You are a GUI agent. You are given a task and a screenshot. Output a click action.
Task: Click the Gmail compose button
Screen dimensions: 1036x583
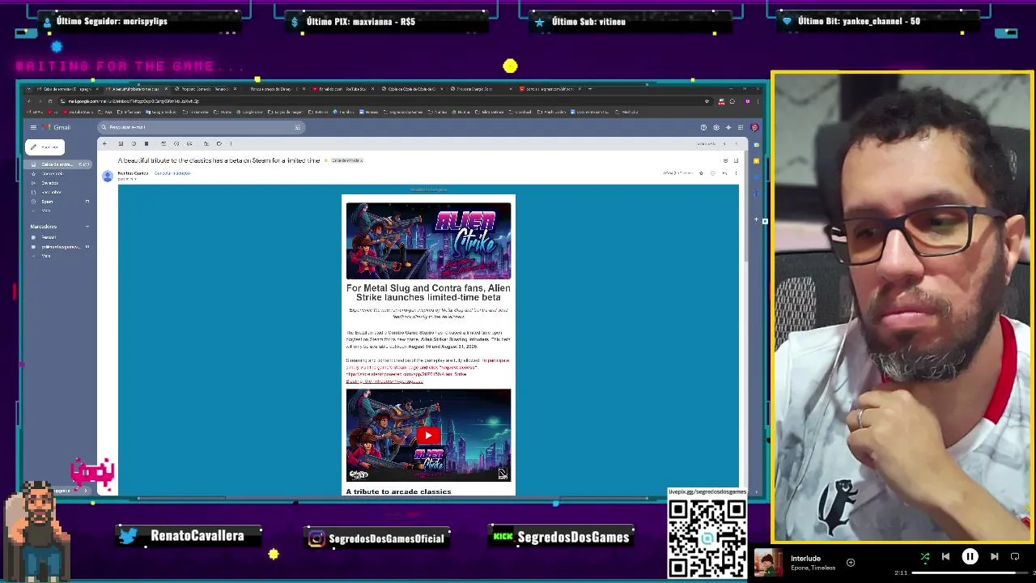click(x=45, y=147)
